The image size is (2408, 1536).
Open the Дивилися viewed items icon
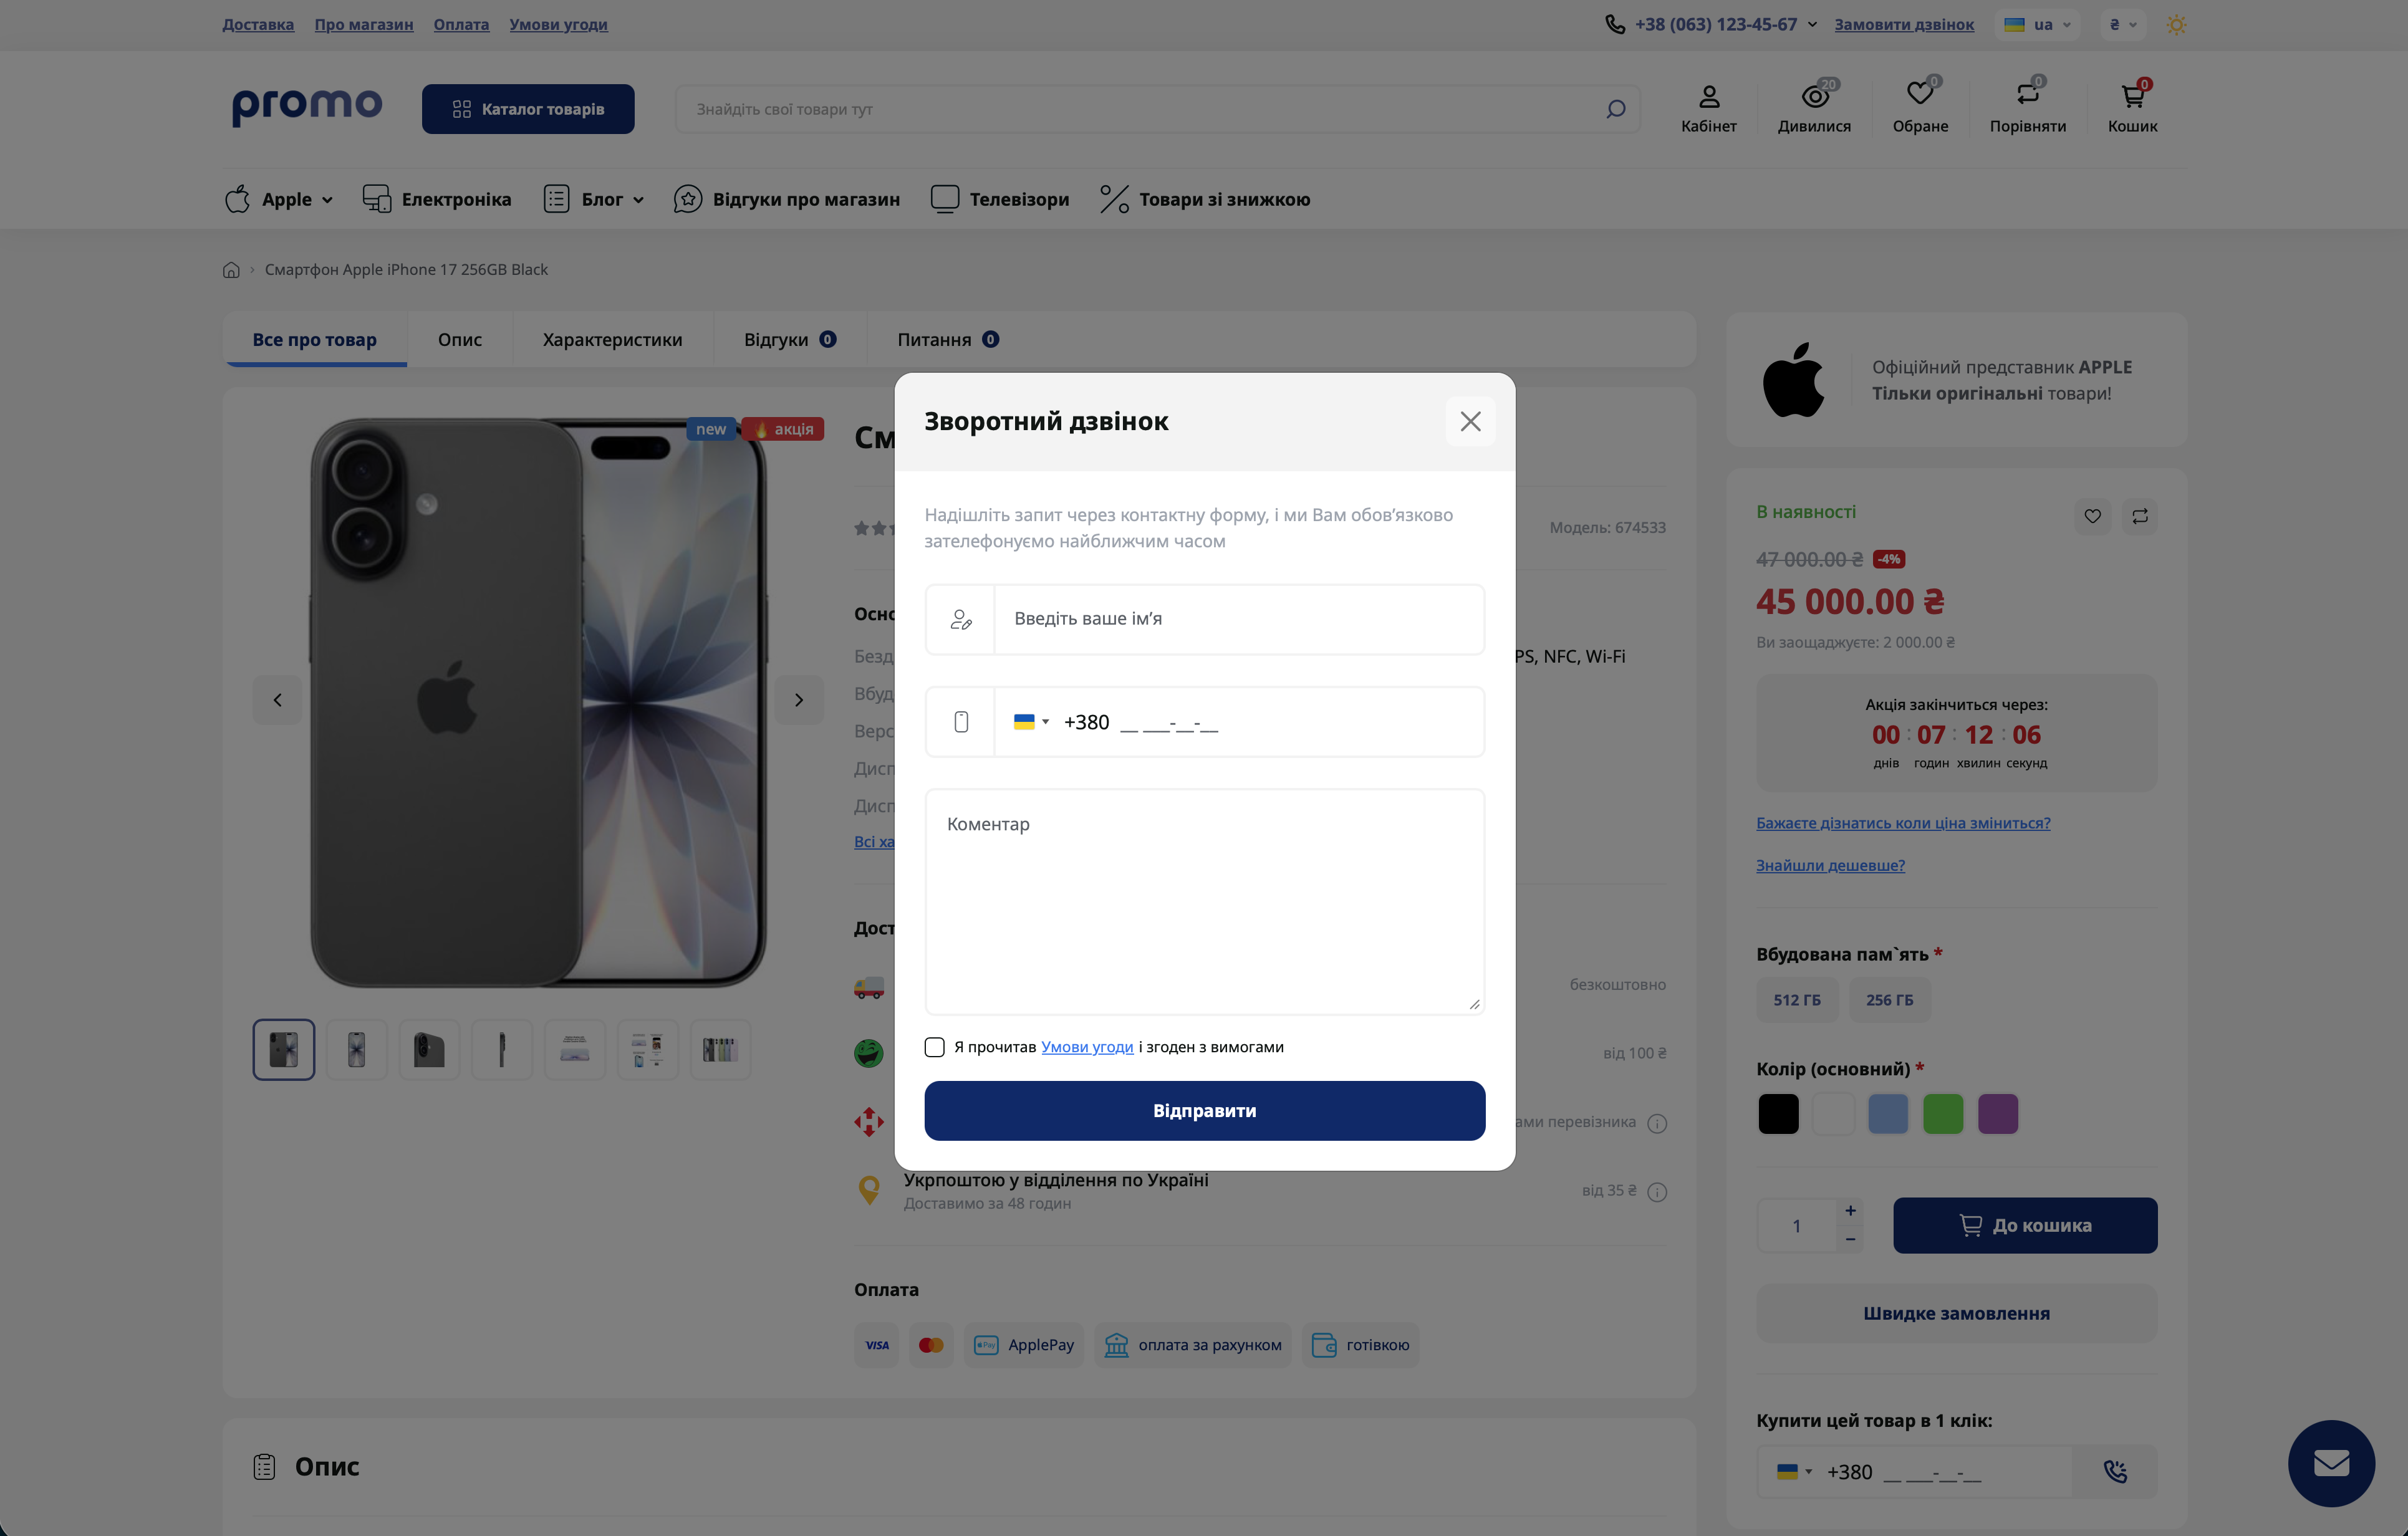(x=1814, y=96)
